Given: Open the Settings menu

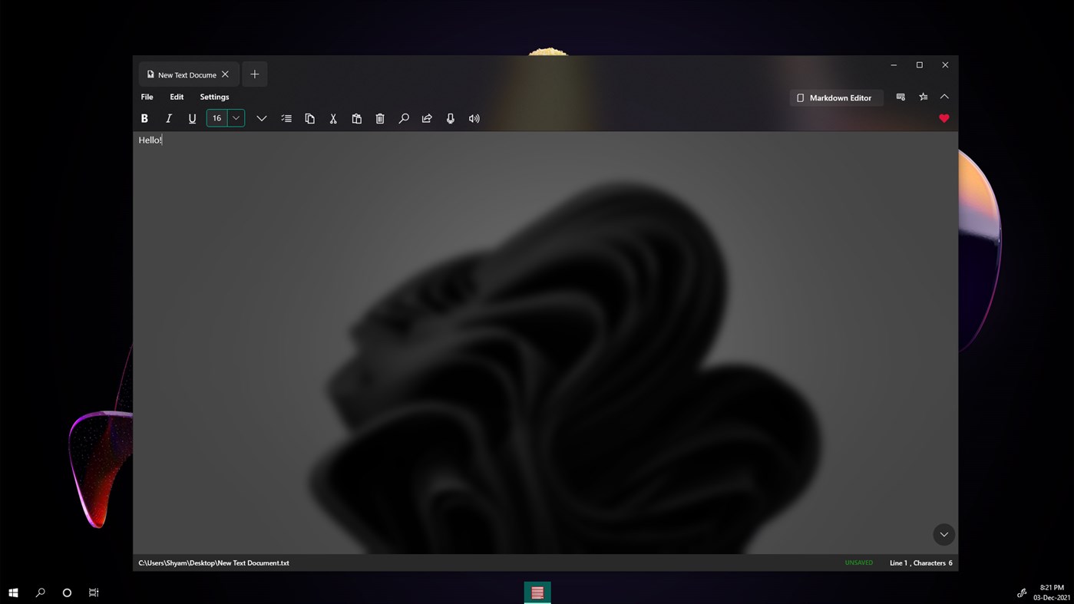Looking at the screenshot, I should coord(214,97).
